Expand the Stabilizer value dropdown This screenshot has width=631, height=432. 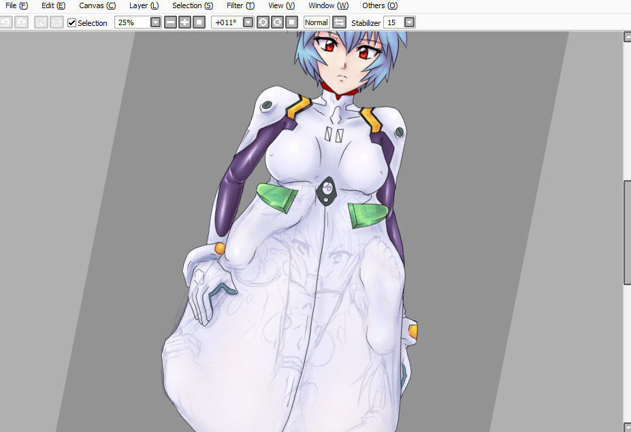409,22
